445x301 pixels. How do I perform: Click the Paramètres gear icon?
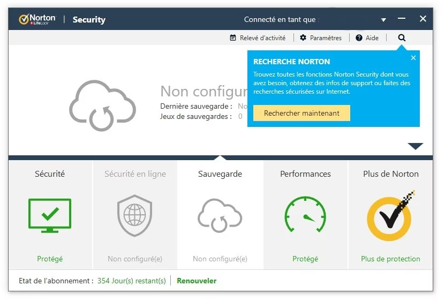point(303,37)
